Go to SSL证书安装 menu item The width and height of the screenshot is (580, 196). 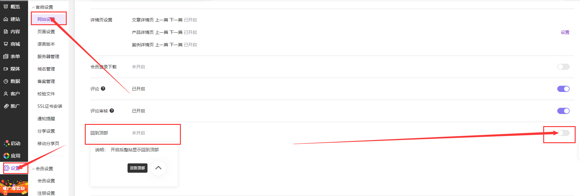[50, 106]
